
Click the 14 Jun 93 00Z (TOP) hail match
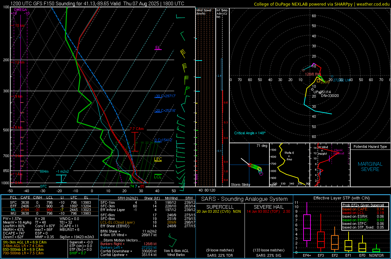(x=268, y=211)
